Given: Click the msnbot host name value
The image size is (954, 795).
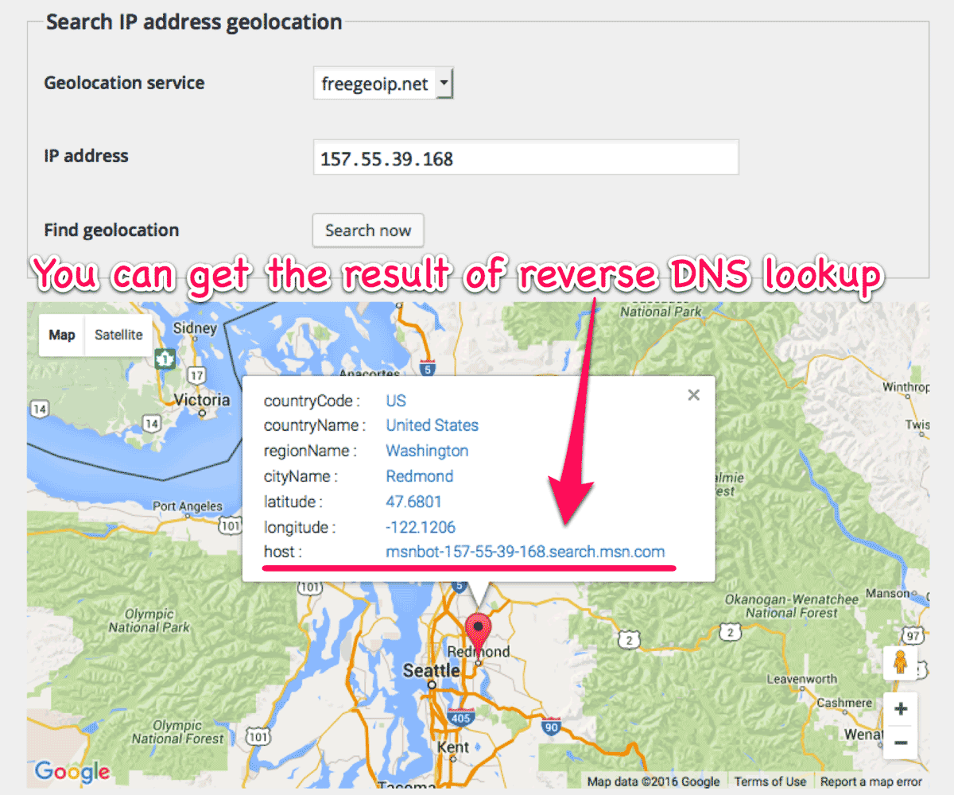Looking at the screenshot, I should [x=525, y=552].
